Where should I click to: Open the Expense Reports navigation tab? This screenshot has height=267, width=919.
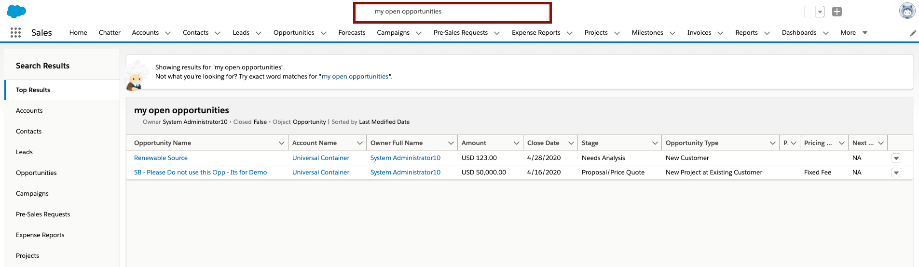[x=536, y=33]
